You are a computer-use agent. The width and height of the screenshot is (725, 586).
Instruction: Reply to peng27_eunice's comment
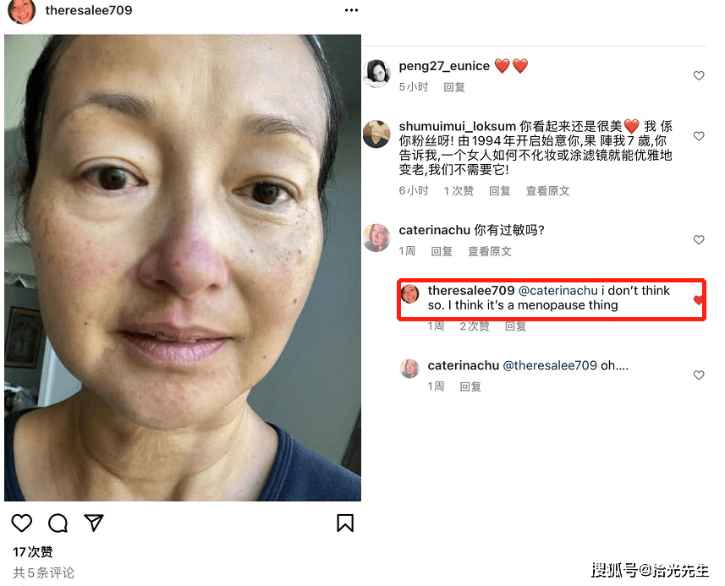click(454, 87)
